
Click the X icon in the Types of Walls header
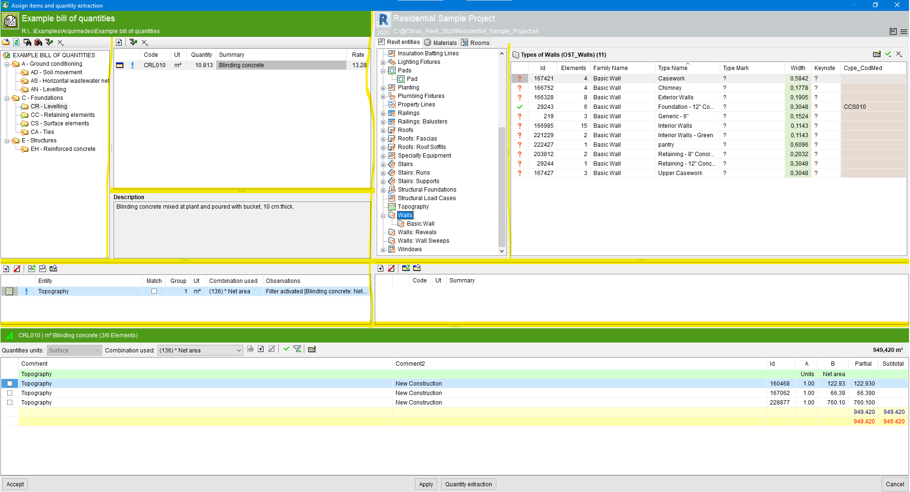coord(899,54)
